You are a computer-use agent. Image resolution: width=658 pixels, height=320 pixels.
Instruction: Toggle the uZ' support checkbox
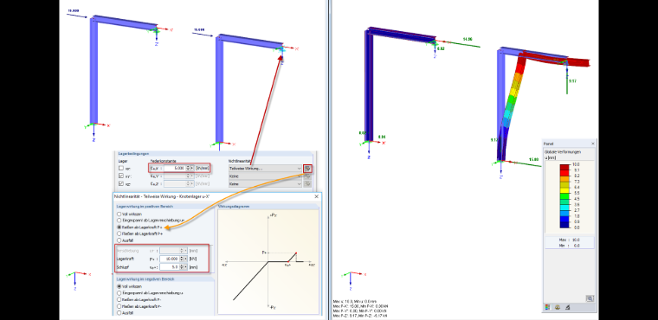click(121, 183)
